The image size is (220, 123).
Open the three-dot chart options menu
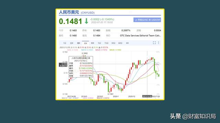tap(158, 43)
